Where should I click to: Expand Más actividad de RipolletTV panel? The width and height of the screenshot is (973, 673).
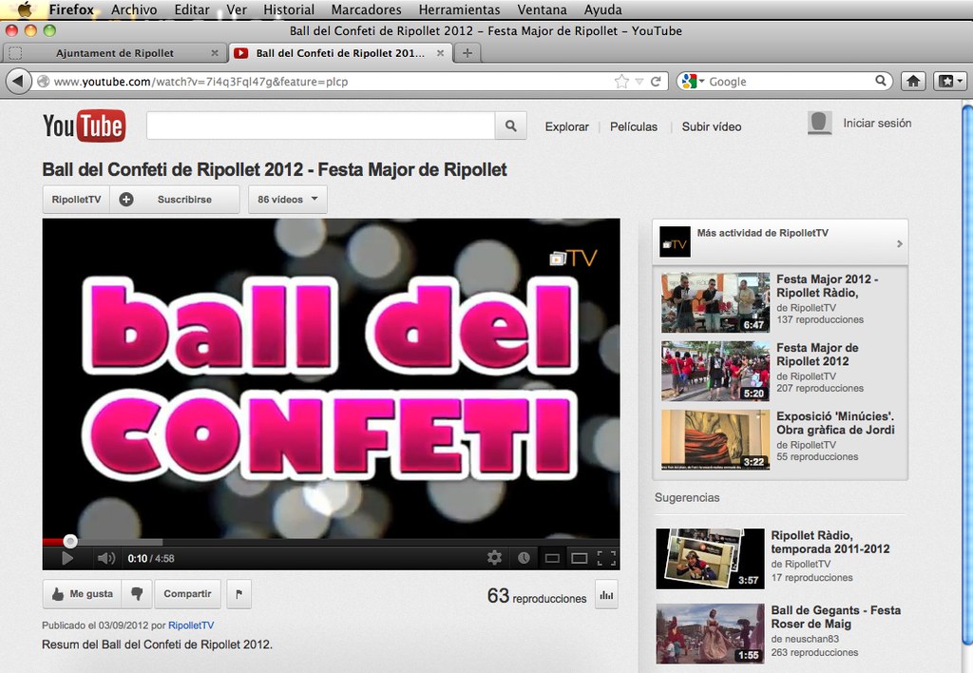click(899, 243)
